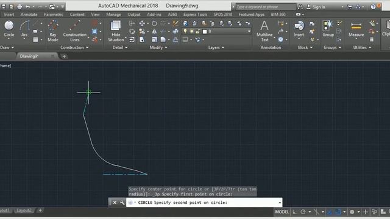Image resolution: width=390 pixels, height=219 pixels.
Task: Select the Mirror tool in the Modify panel
Action: (x=154, y=31)
